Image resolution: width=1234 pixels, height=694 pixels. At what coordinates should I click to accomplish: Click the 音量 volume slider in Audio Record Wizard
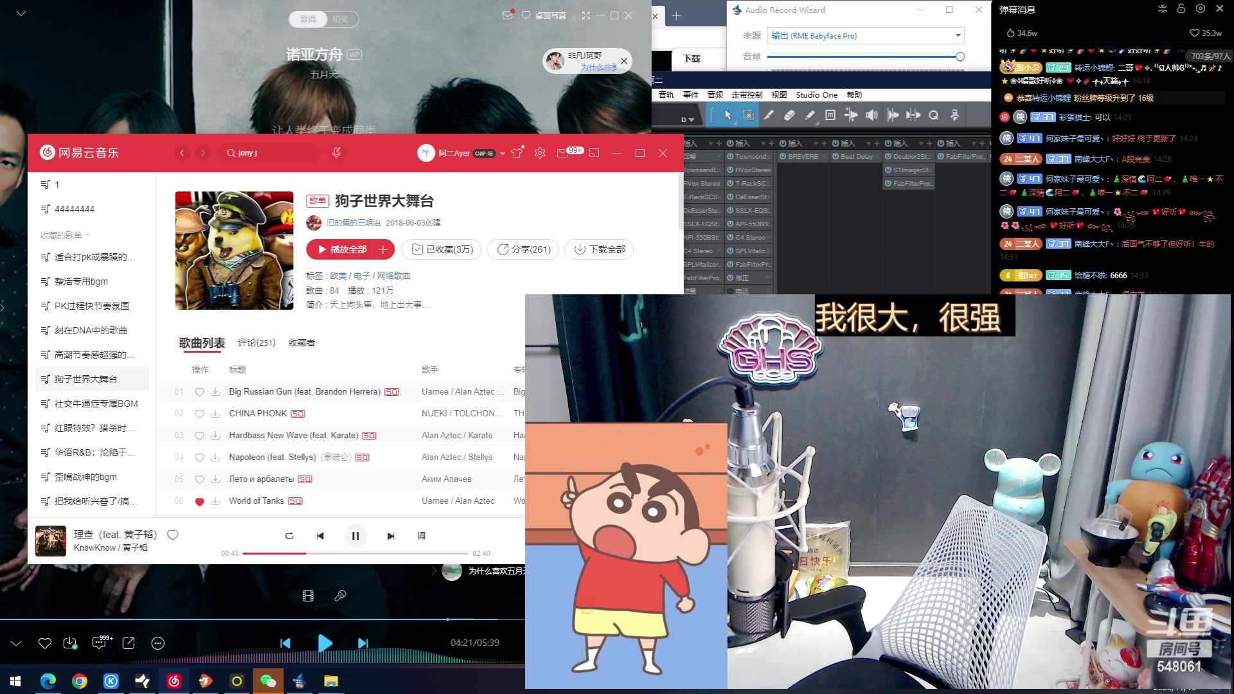(x=866, y=57)
